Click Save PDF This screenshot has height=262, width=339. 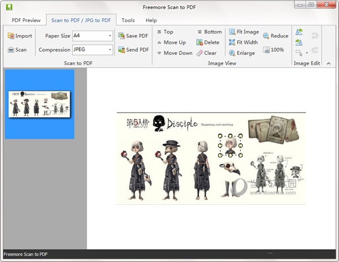tap(133, 36)
